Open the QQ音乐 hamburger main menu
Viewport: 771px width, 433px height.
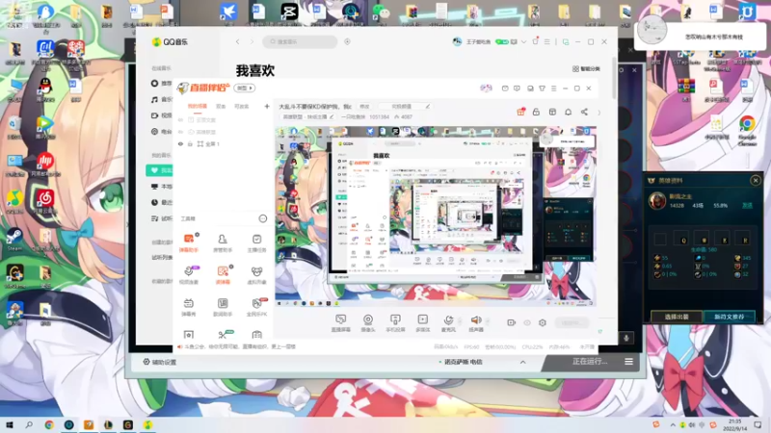[x=546, y=42]
